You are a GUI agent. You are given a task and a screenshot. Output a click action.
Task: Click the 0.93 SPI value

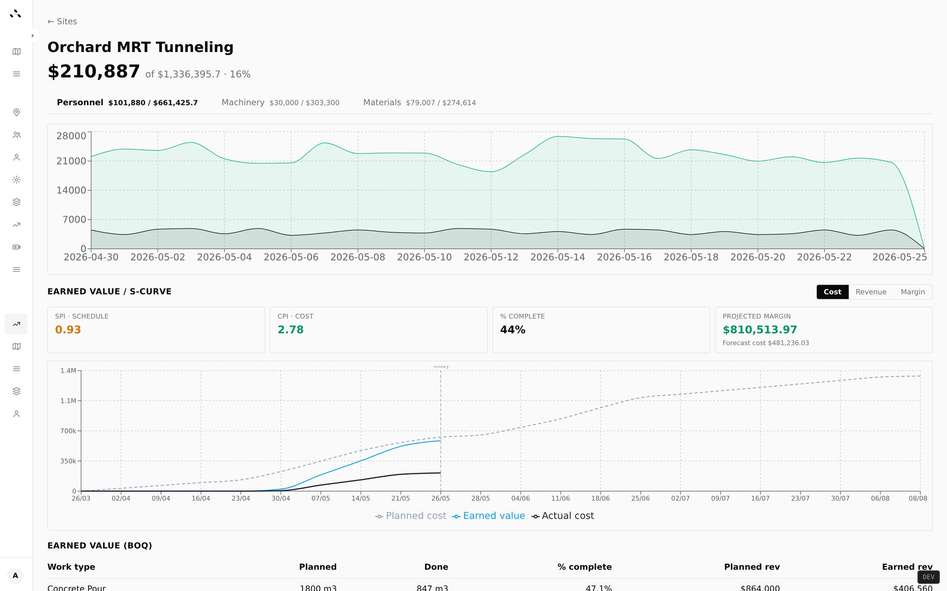pos(68,330)
